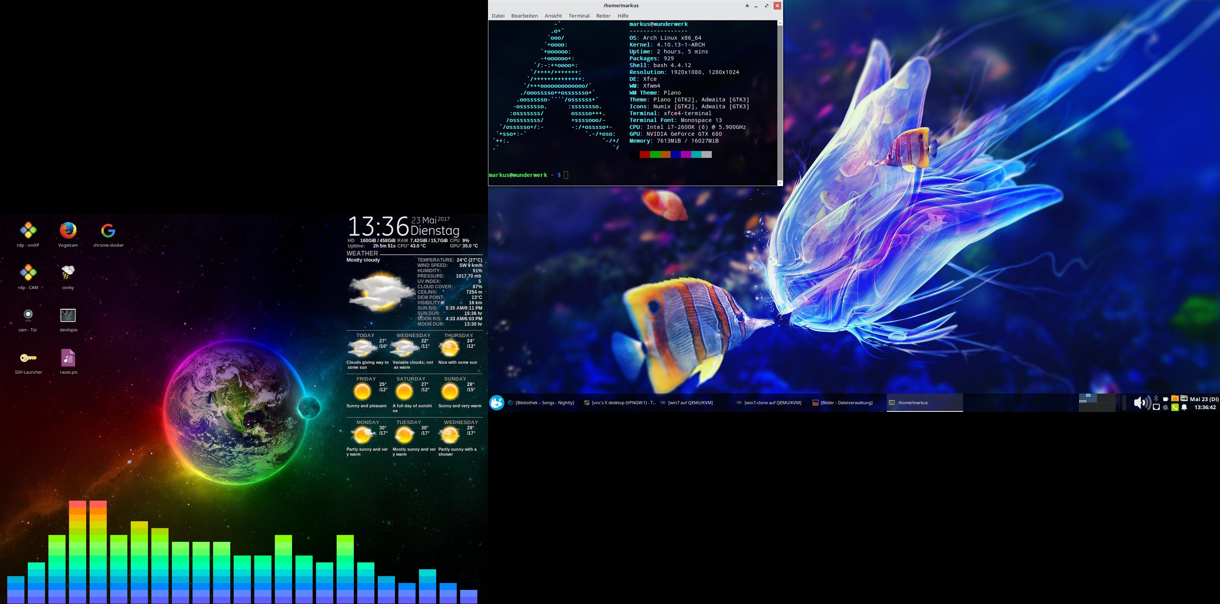Viewport: 1220px width, 604px height.
Task: Open the Xfce whisker menu button
Action: click(496, 403)
